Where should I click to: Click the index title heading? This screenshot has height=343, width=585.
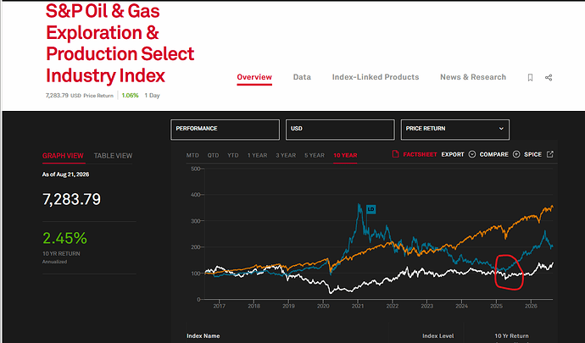(x=120, y=44)
